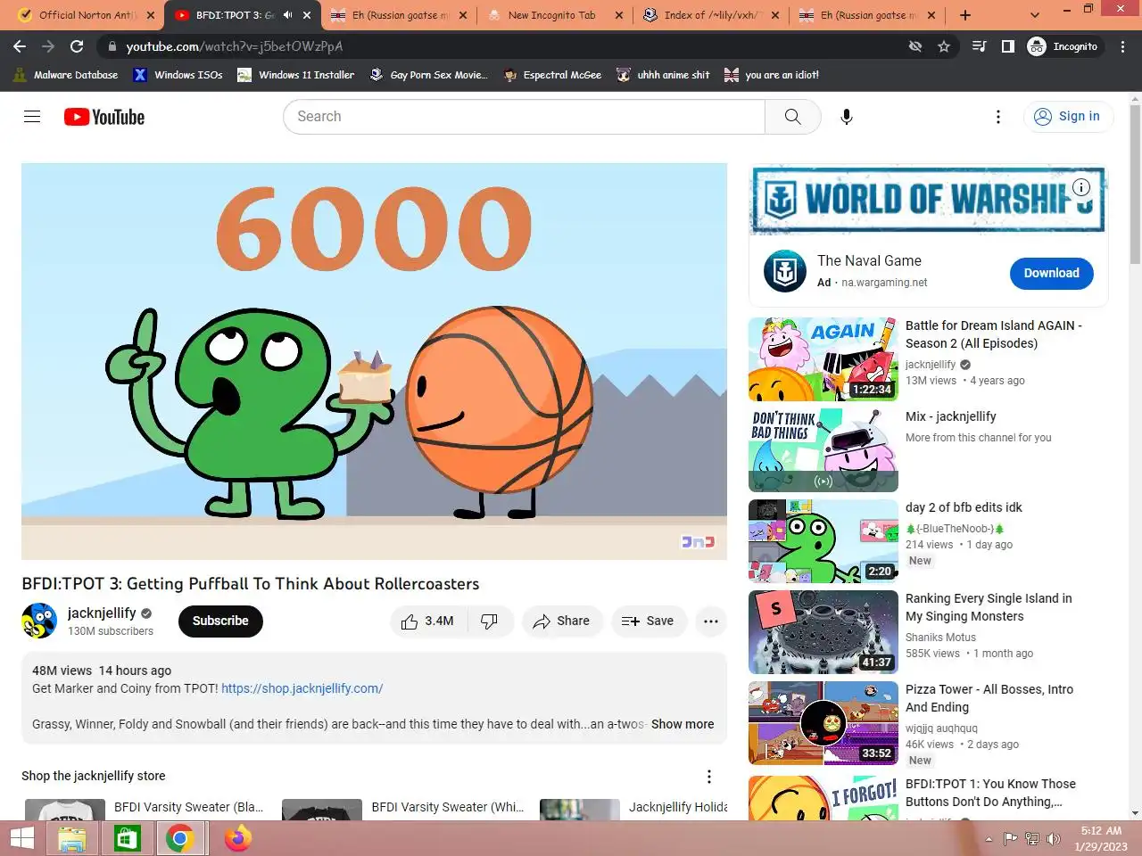Viewport: 1142px width, 856px height.
Task: Switch to Official Norton tab
Action: point(87,15)
